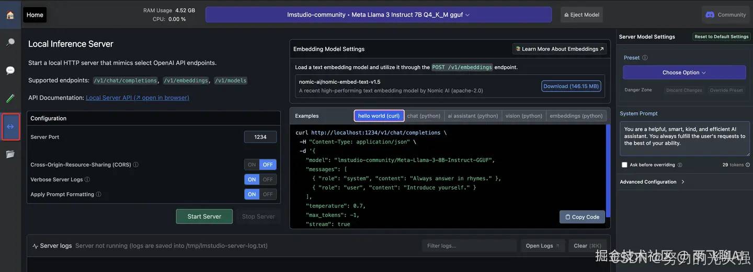Click the Server Port input field
Screen dimensions: 753x272
[260, 137]
